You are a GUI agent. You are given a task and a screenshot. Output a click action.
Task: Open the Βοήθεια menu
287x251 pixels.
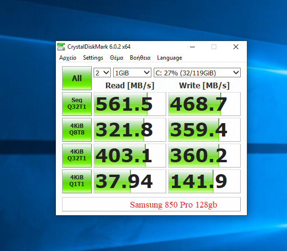[140, 58]
